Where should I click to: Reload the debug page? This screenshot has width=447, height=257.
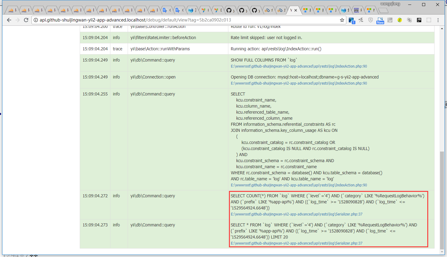point(26,20)
